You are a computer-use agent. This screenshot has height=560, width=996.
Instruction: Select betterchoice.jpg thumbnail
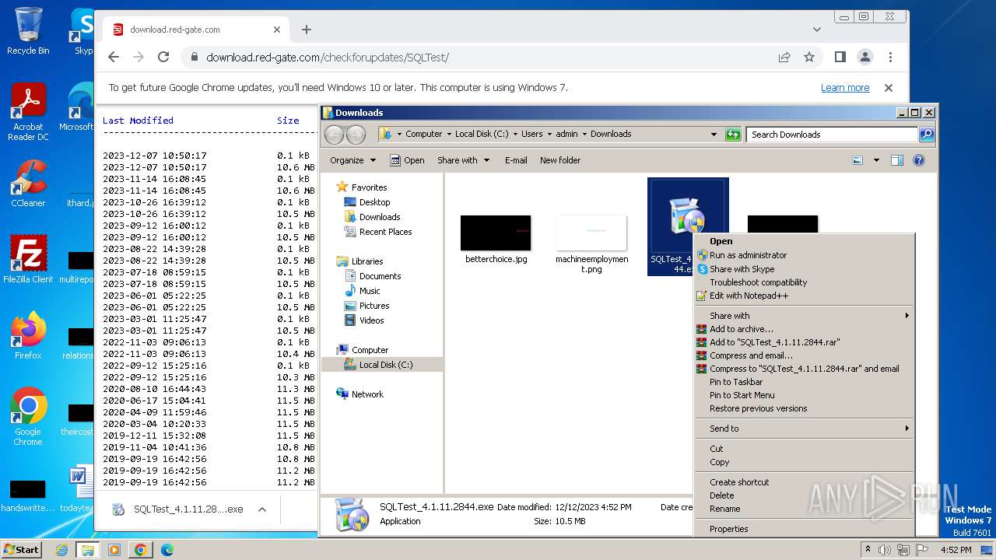click(x=496, y=234)
